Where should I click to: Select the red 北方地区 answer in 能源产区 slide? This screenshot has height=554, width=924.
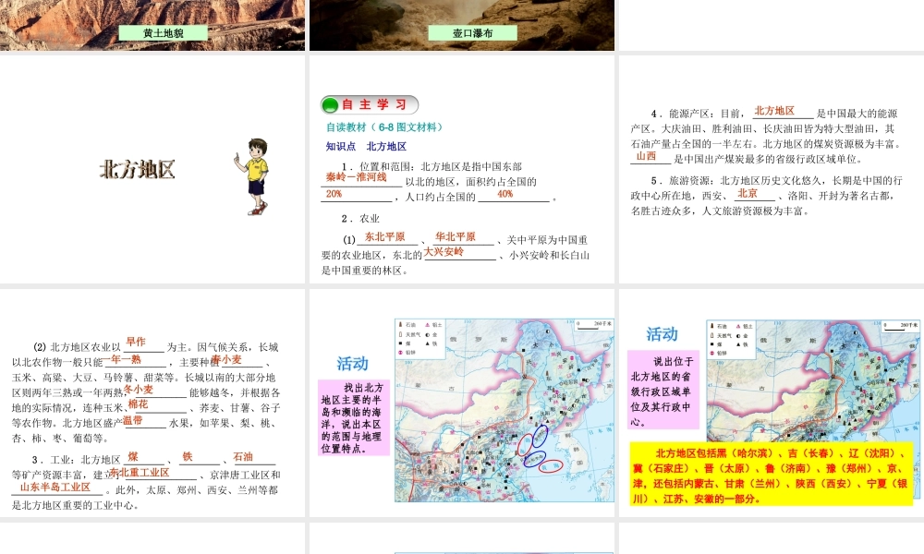[774, 110]
